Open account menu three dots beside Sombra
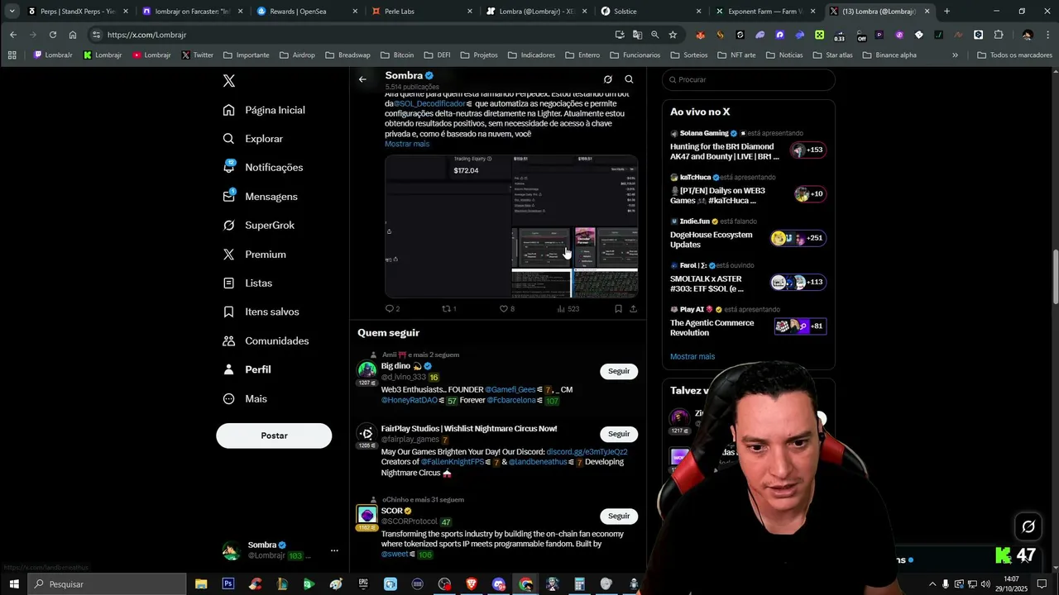 point(334,550)
